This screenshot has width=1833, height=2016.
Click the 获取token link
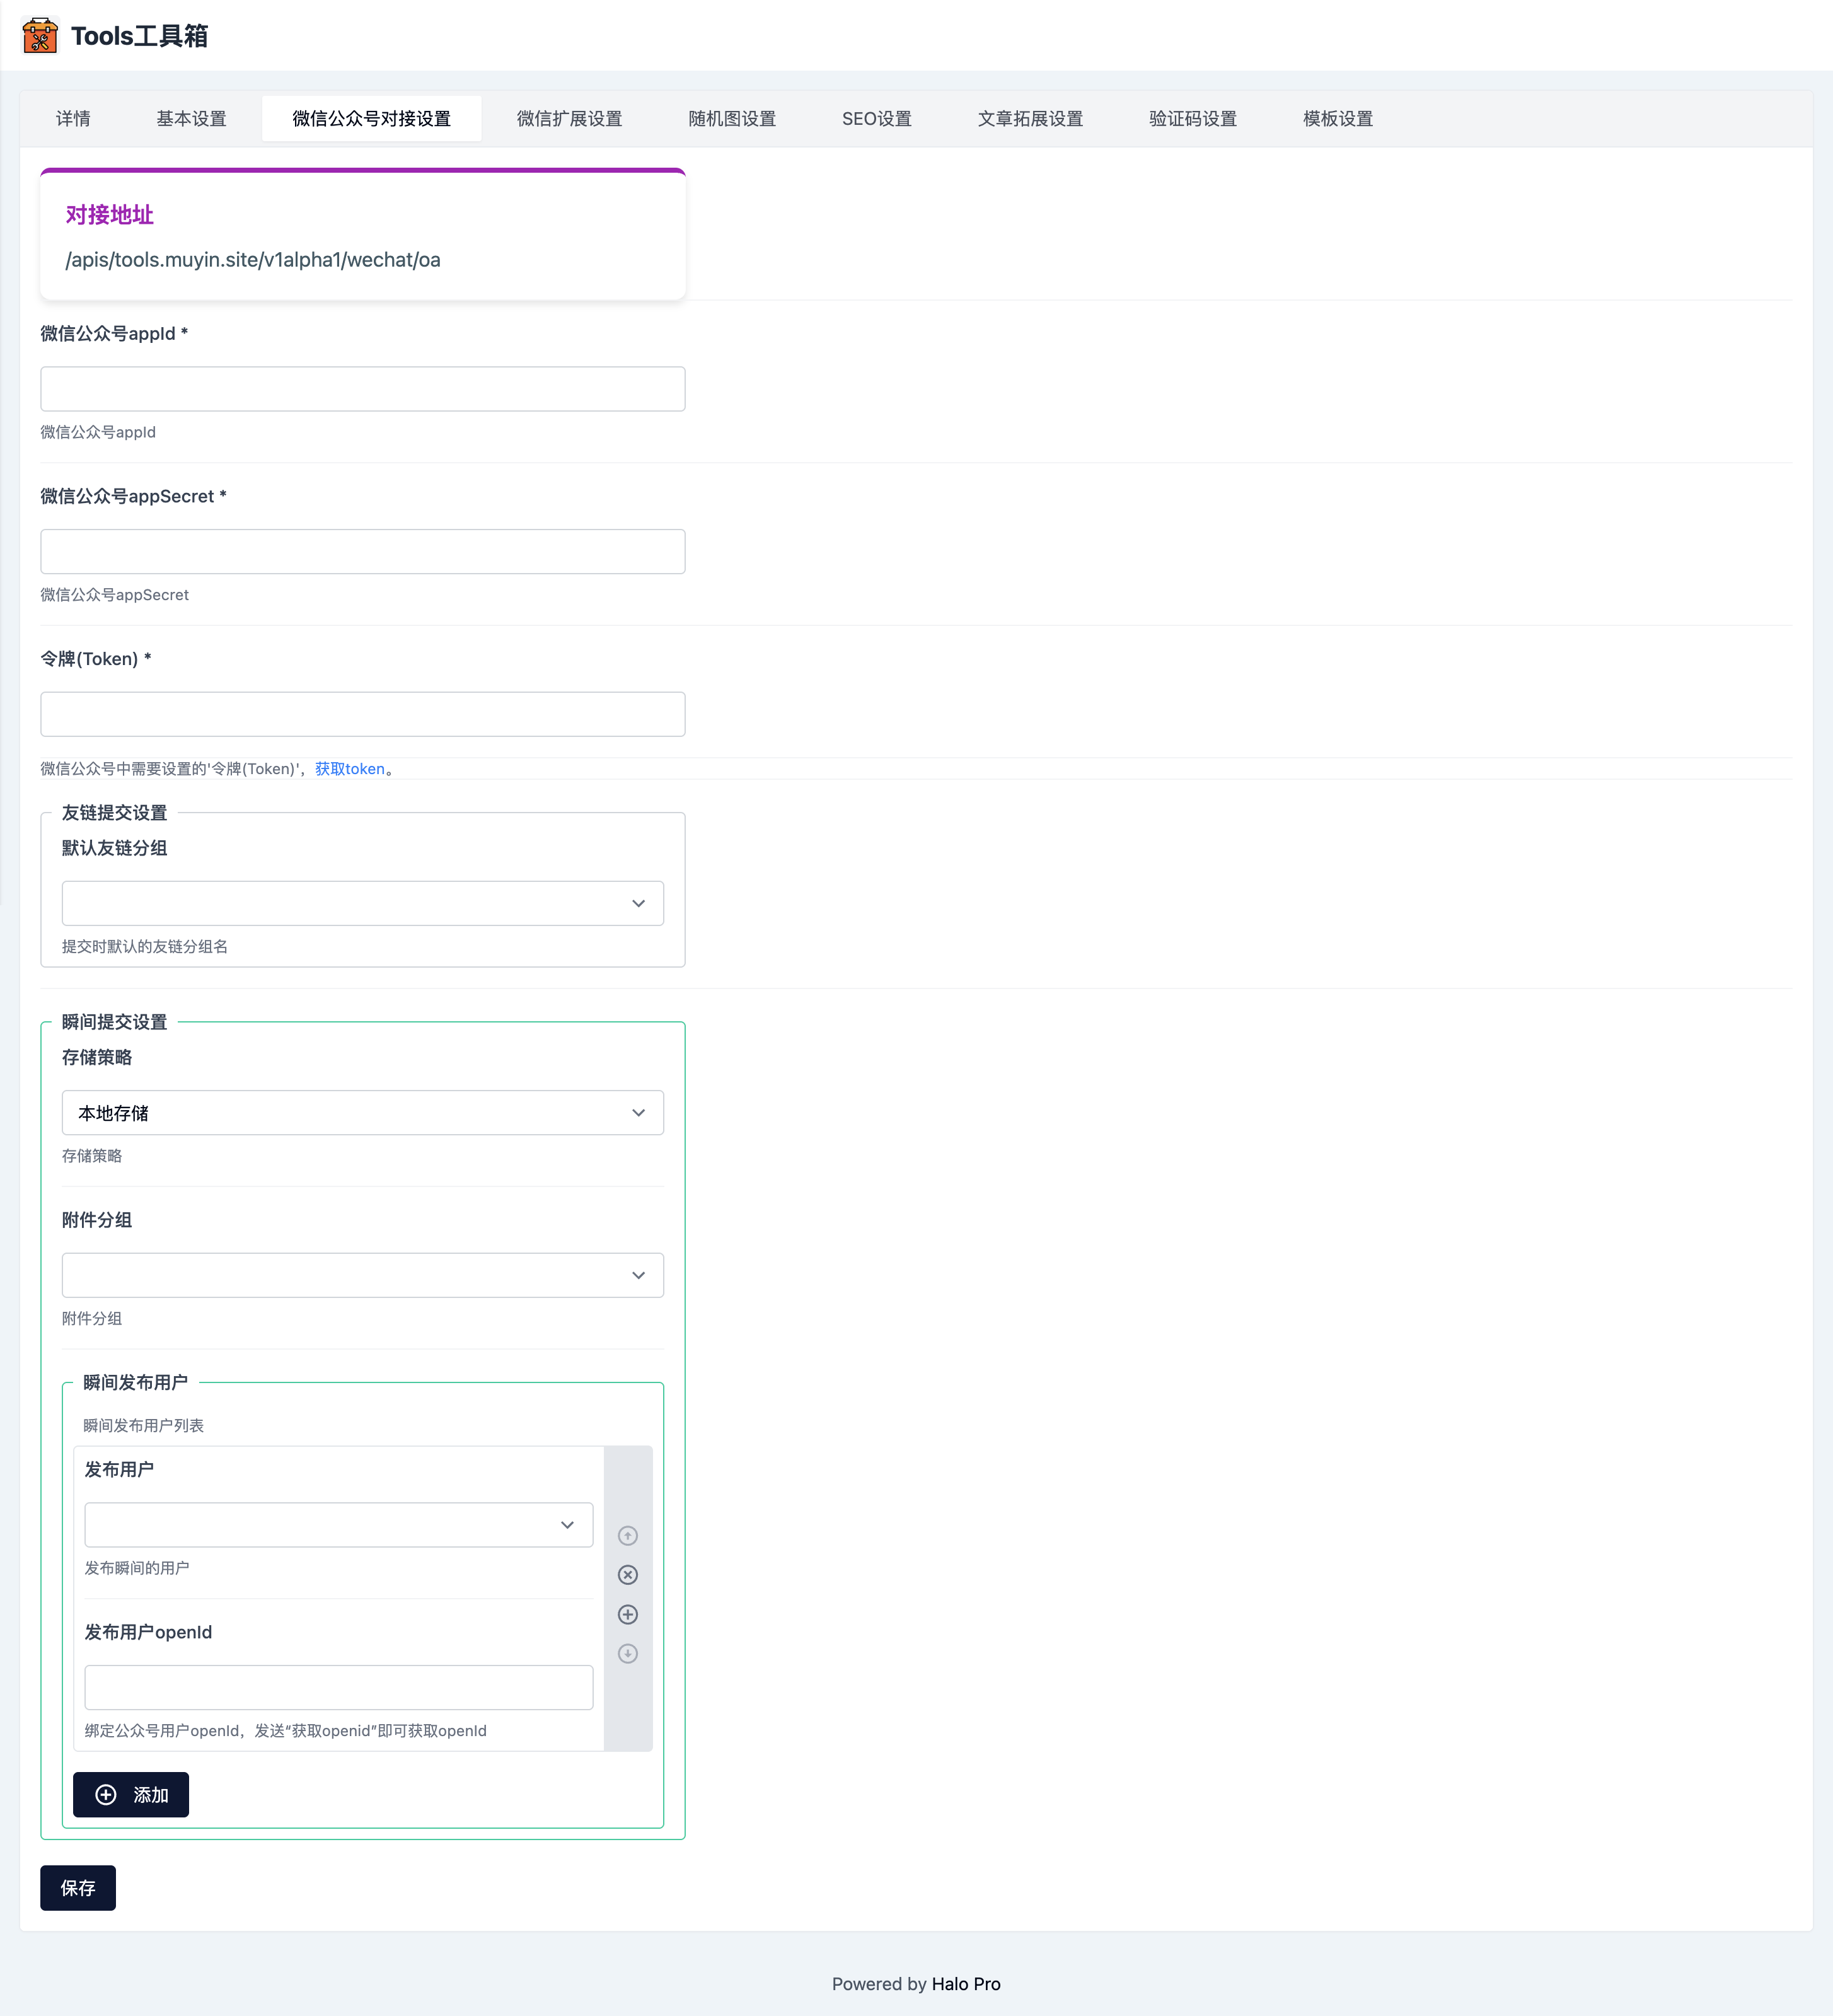tap(349, 768)
